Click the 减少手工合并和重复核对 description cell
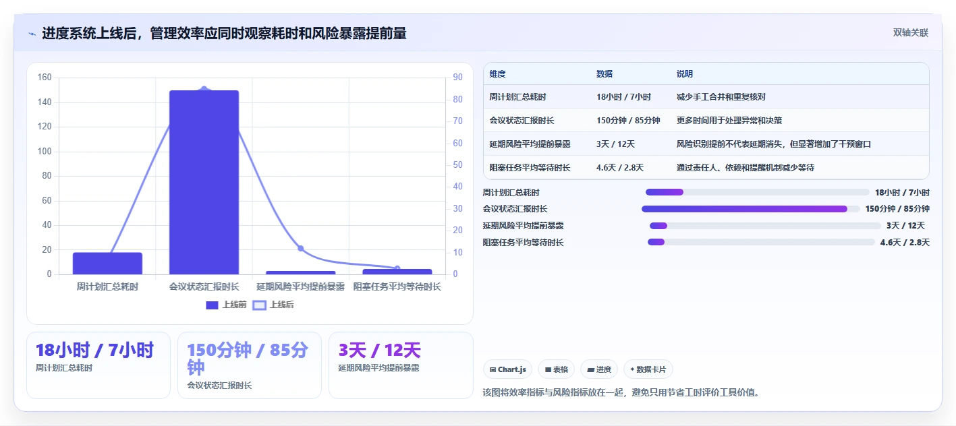Screen dimensions: 956x426 pyautogui.click(x=721, y=97)
